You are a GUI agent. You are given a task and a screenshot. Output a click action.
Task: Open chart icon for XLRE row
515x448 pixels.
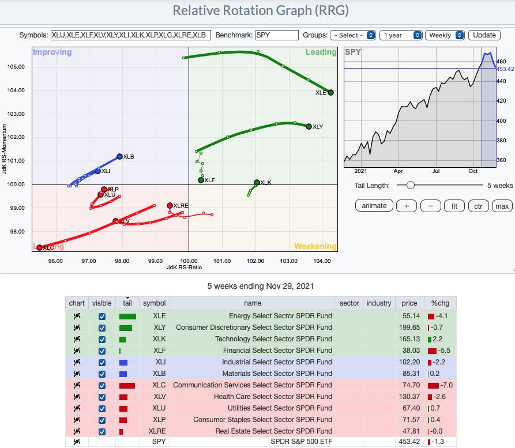(x=77, y=431)
